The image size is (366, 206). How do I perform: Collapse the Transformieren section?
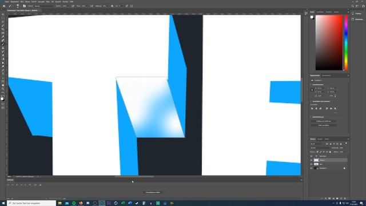pos(311,85)
